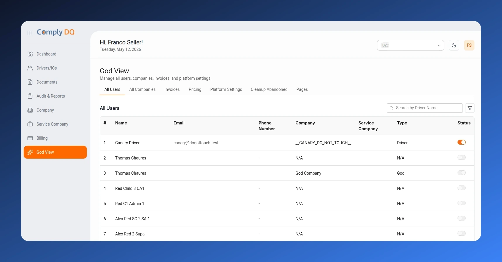502x262 pixels.
Task: Click the God View sparkle icon
Action: 30,152
